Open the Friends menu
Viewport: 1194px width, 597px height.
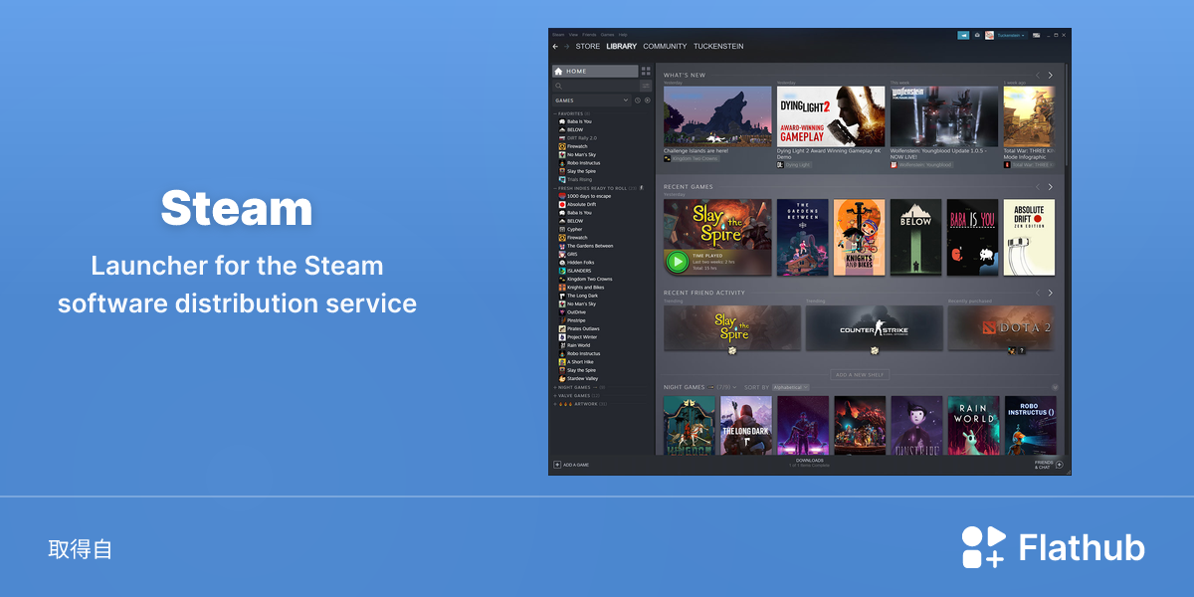coord(589,35)
